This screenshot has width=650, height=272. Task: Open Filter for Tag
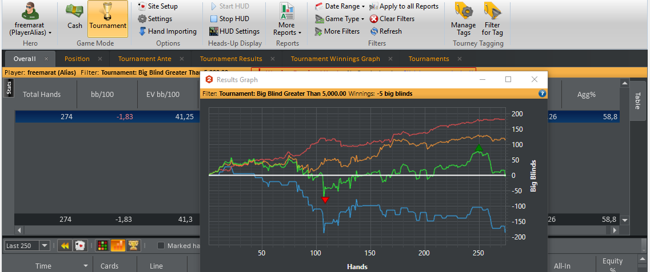(x=492, y=19)
